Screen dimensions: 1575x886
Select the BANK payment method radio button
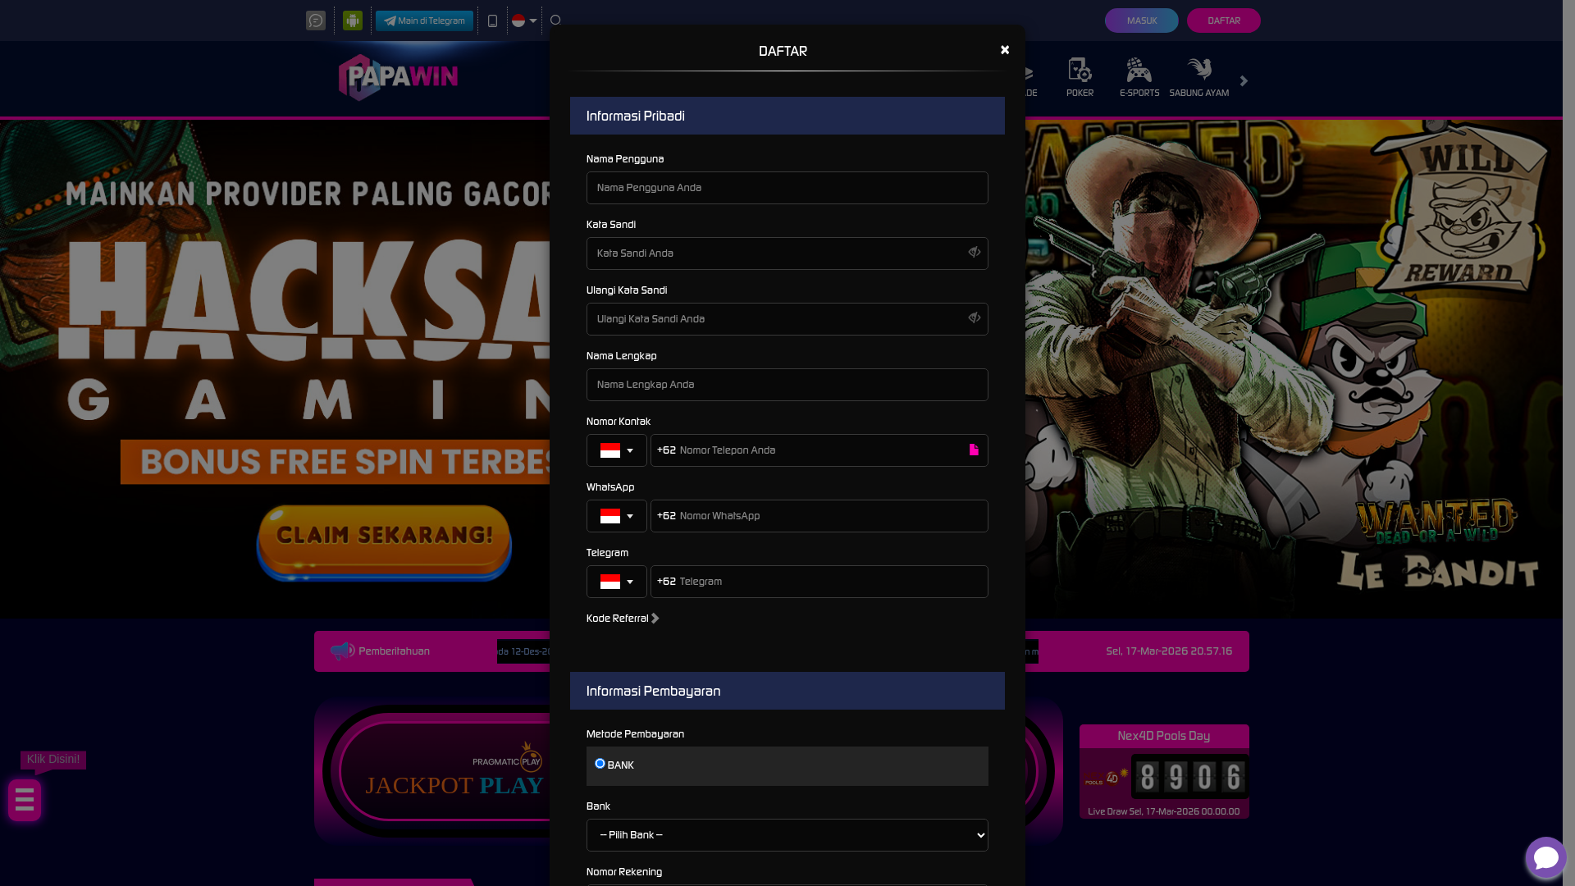600,764
